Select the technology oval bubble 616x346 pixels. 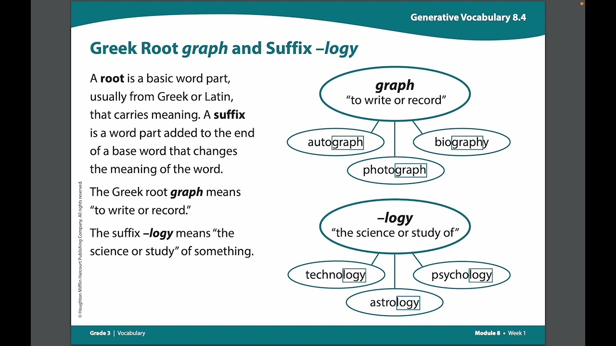tap(336, 275)
